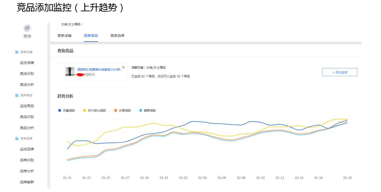Open the product thumbnail image
Screen dimensions: 381x192
[x=70, y=72]
